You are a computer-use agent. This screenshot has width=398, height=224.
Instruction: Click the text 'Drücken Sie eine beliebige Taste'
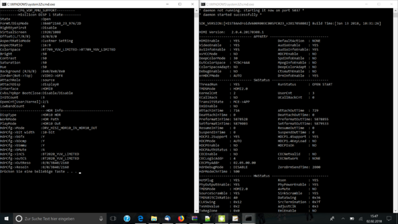[x=32, y=172]
